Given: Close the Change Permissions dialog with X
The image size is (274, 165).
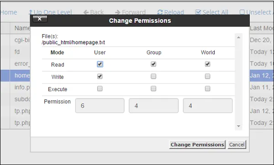Looking at the screenshot, I should [40, 19].
